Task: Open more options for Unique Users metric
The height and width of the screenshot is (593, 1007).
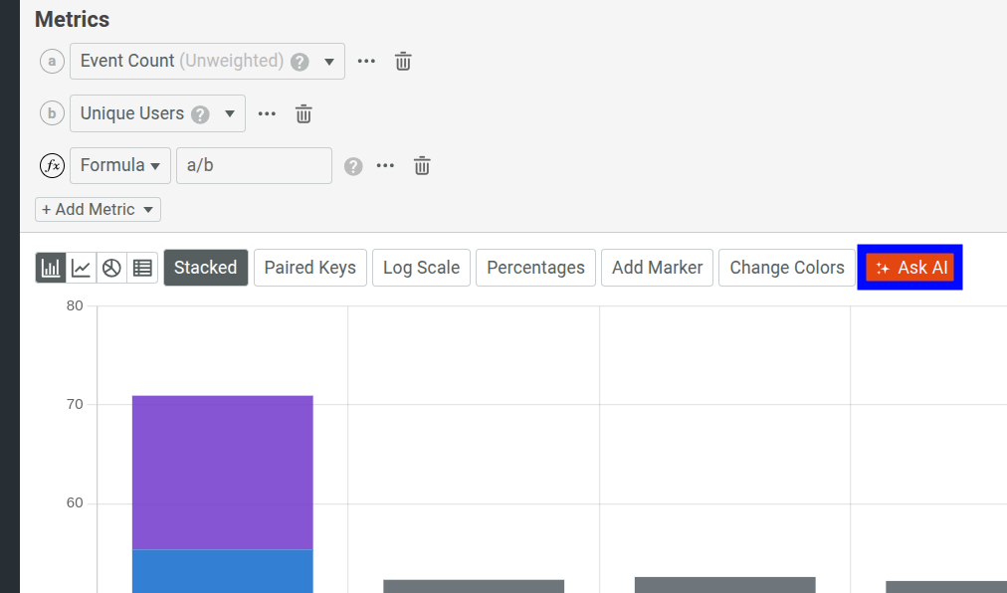Action: tap(266, 112)
